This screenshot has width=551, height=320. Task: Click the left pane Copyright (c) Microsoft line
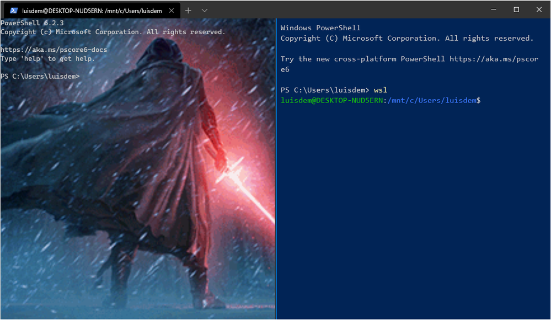click(x=113, y=32)
